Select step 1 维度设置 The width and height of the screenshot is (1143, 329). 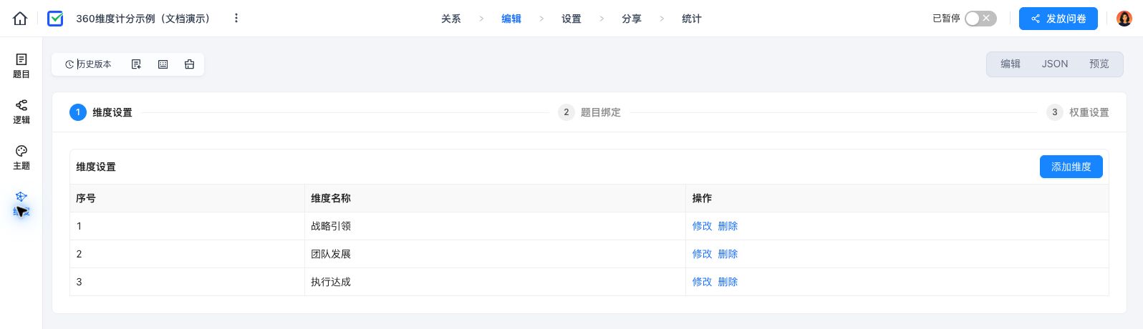click(101, 112)
